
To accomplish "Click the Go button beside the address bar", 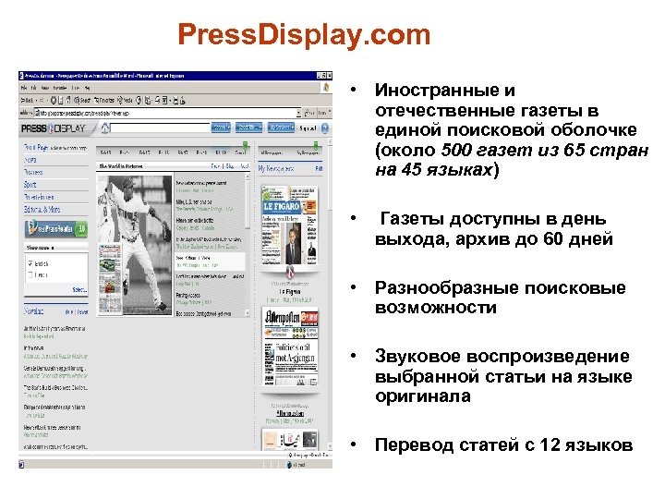I will pos(309,114).
